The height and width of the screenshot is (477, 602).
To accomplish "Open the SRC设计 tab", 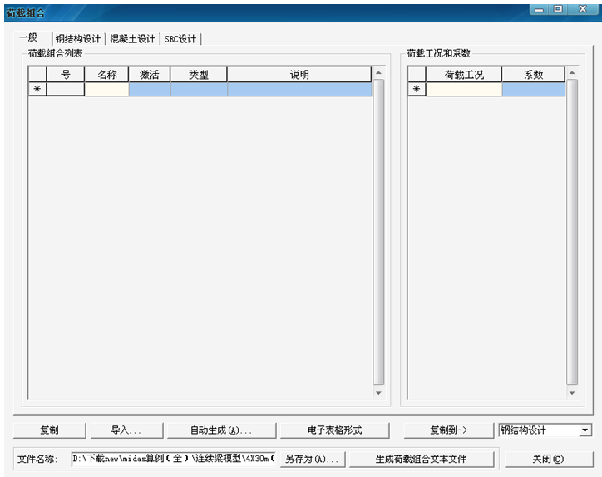I will click(x=180, y=39).
